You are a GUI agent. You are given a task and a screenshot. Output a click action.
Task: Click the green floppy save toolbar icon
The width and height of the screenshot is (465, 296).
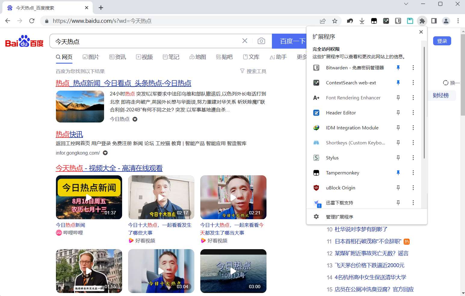[x=410, y=21]
